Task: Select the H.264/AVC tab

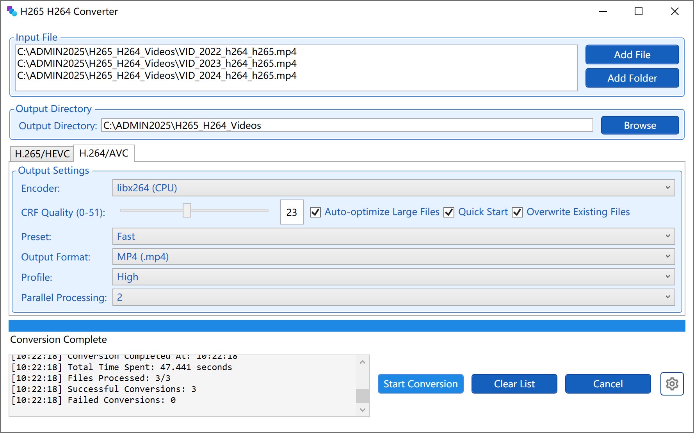Action: coord(104,153)
